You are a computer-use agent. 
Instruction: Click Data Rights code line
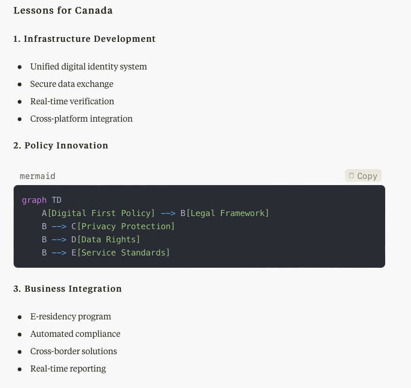click(91, 240)
